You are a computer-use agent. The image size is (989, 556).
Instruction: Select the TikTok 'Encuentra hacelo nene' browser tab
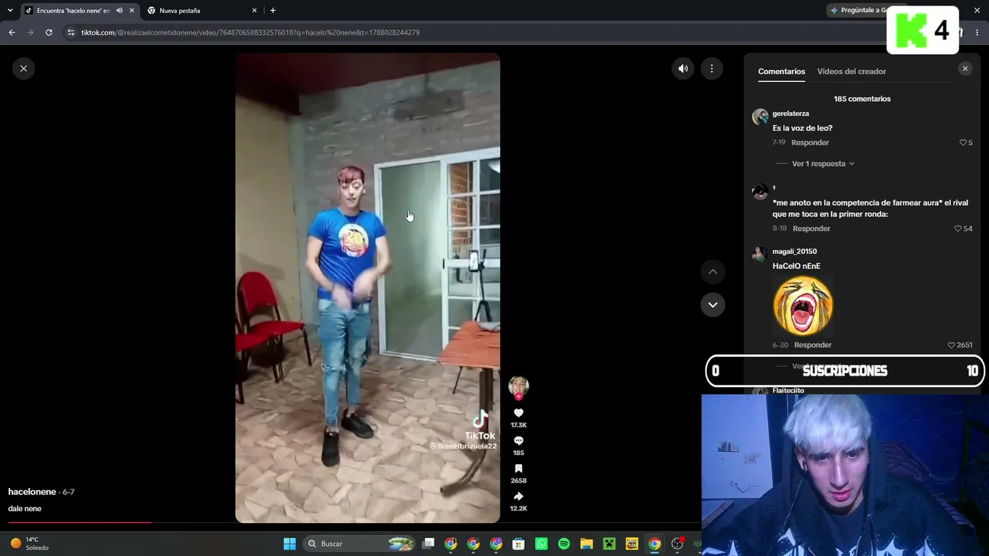[x=81, y=11]
